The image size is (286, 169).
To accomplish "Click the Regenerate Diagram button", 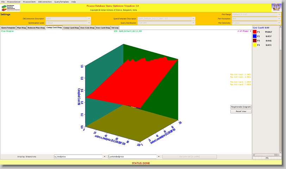I will [x=241, y=107].
